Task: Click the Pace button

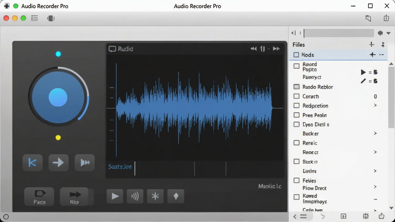Action: pyautogui.click(x=39, y=197)
